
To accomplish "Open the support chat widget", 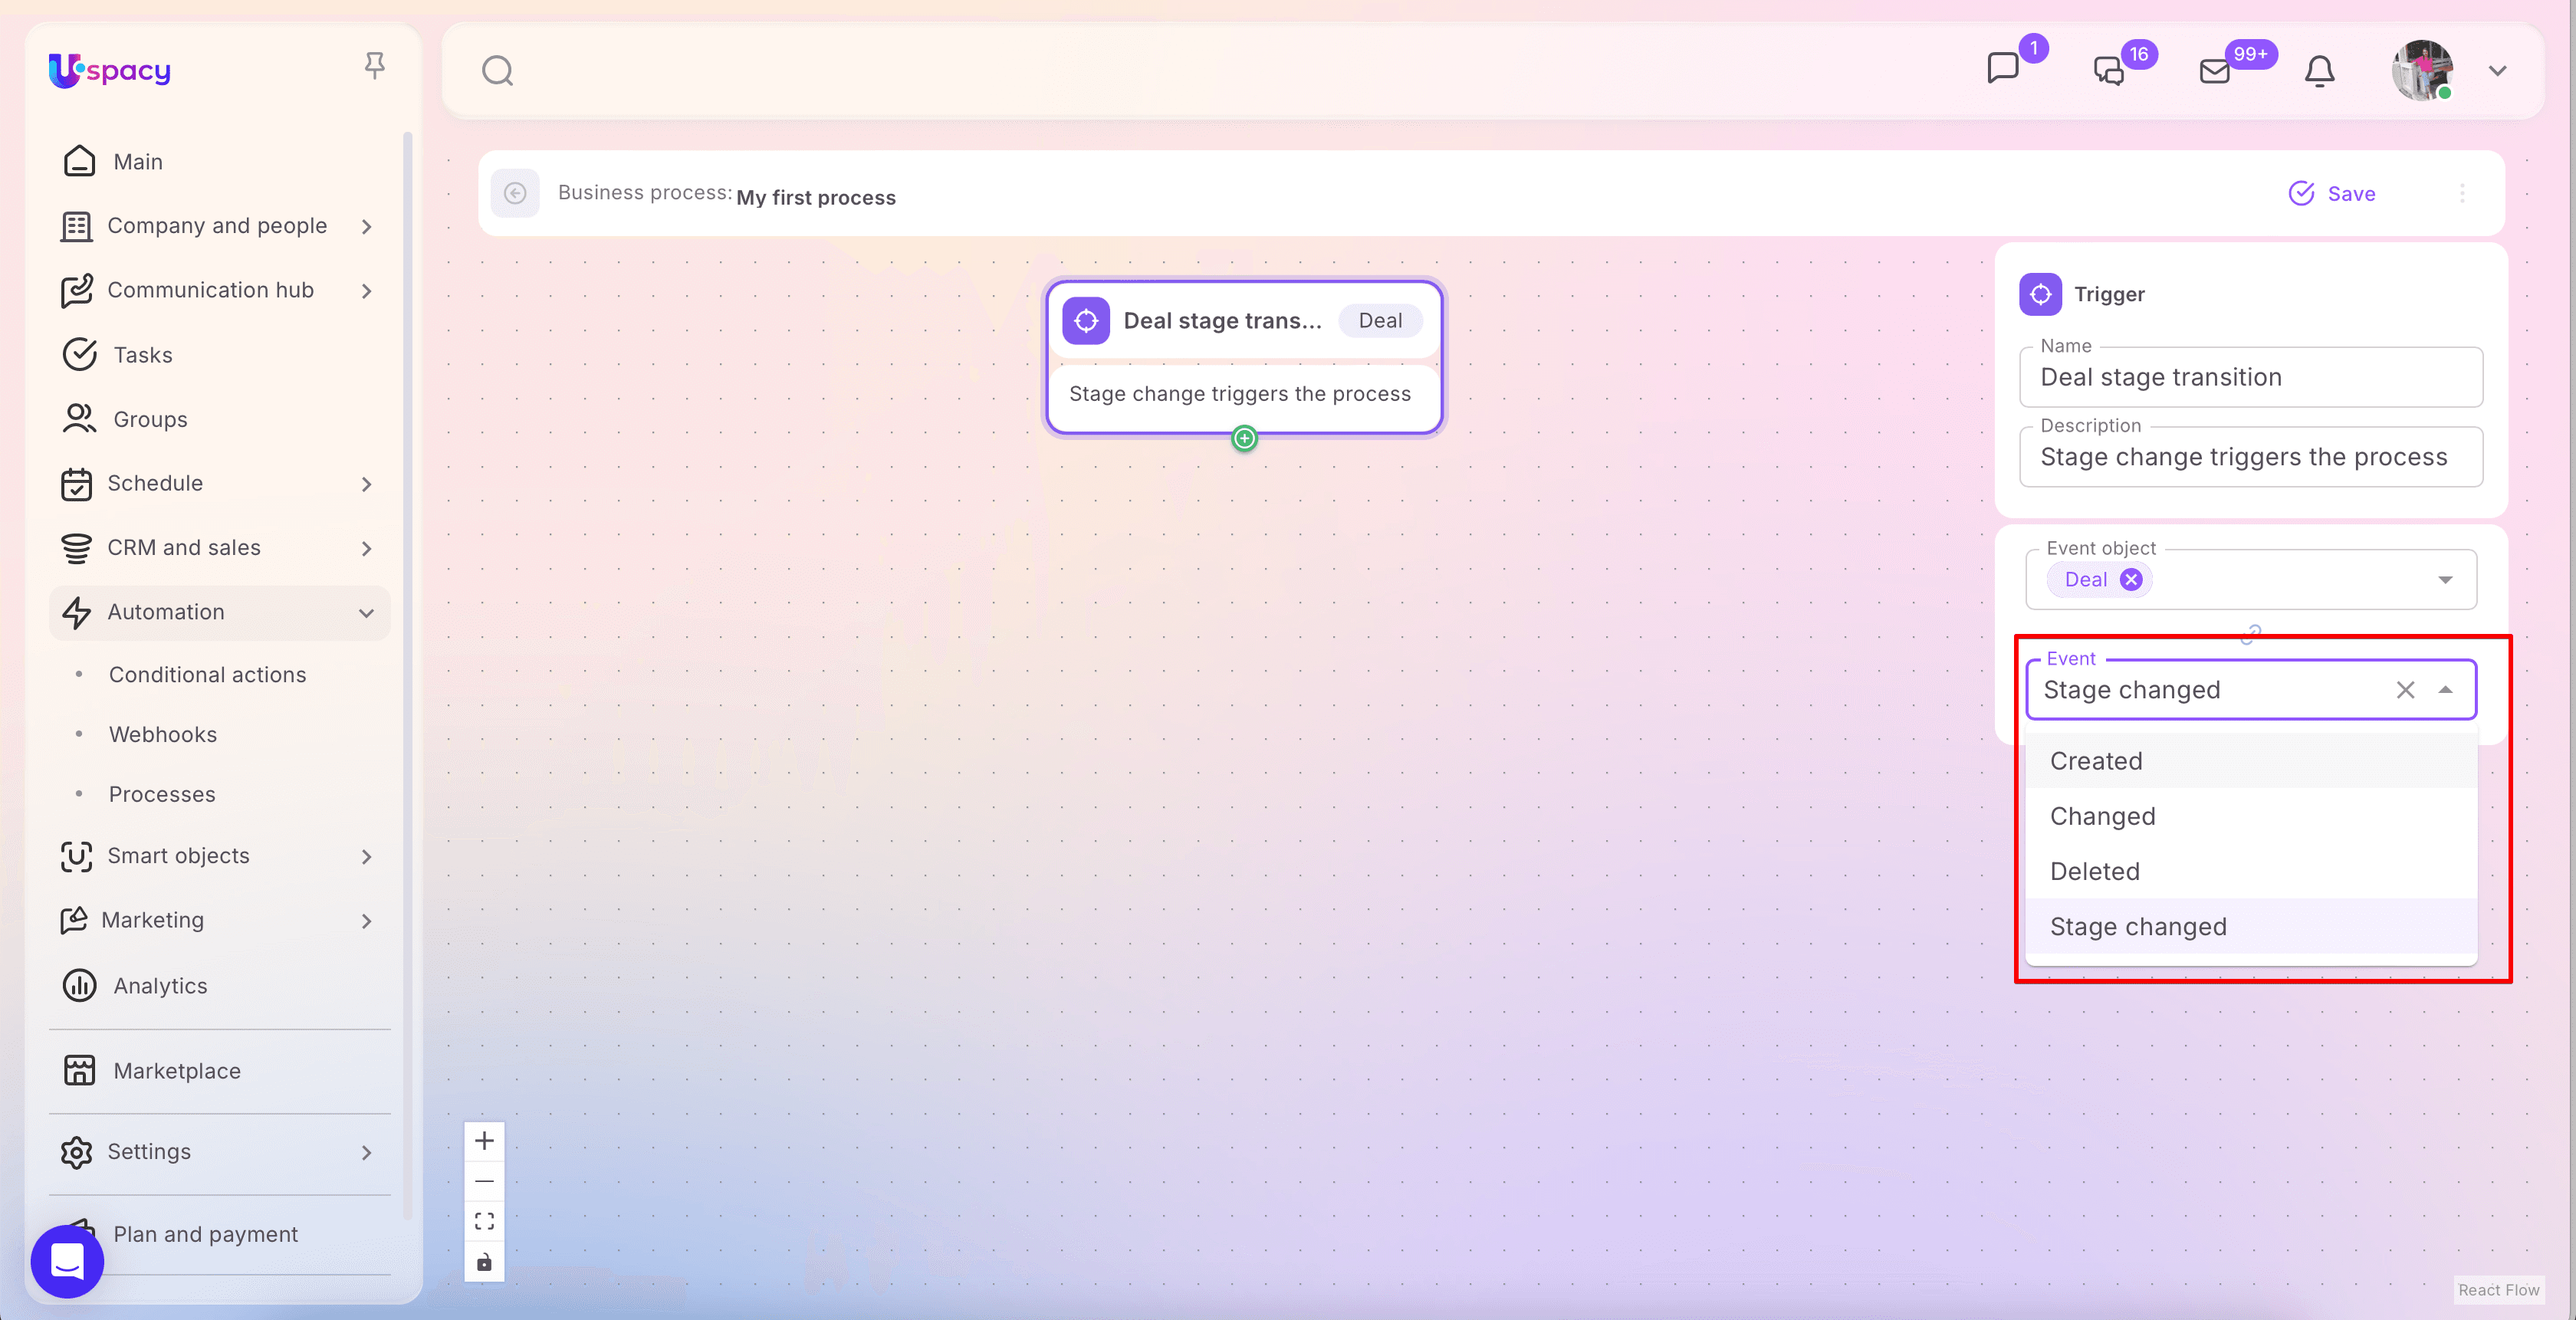I will 67,1261.
